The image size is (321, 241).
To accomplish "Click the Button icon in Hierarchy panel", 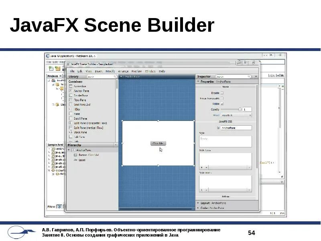I will (75, 155).
